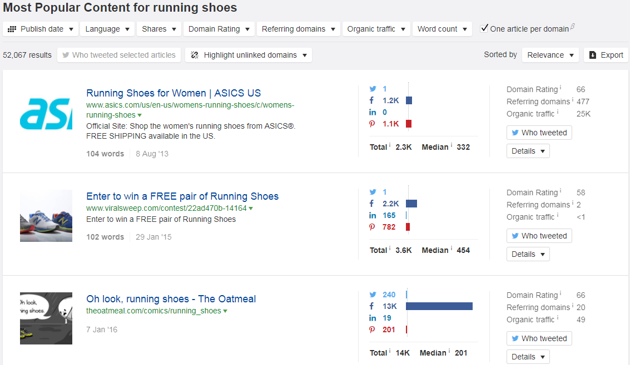The image size is (630, 365).
Task: Open Details dropdown for the viralsweep article
Action: 528,254
